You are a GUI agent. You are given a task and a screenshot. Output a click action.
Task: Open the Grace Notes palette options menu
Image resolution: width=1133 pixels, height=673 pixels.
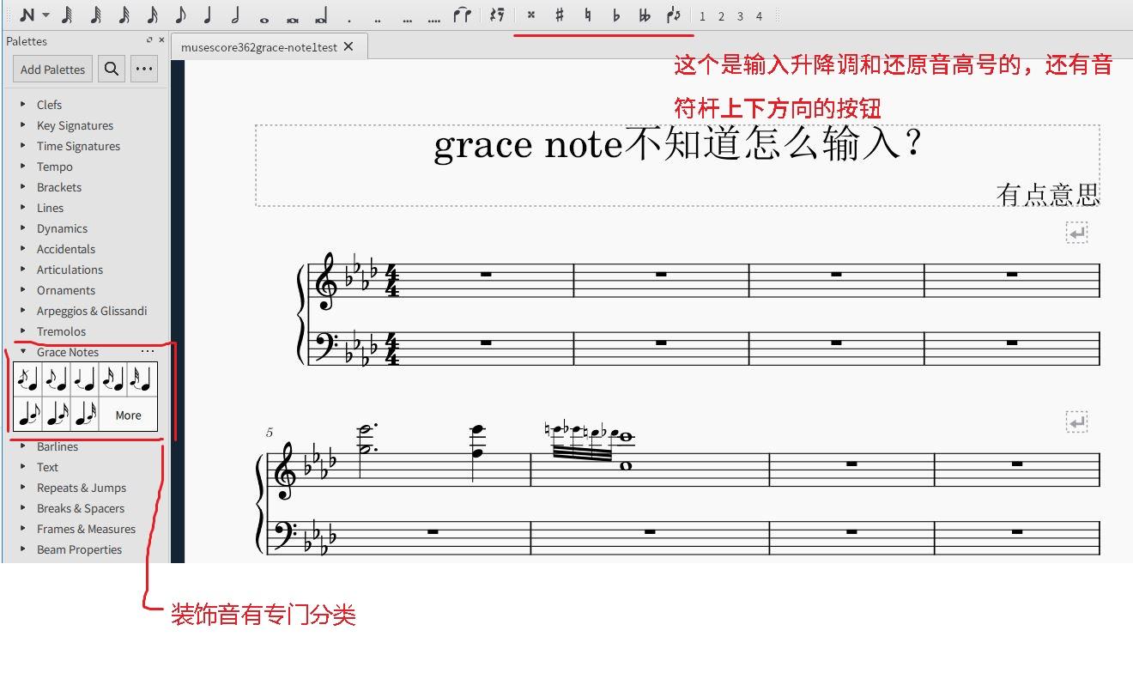148,350
